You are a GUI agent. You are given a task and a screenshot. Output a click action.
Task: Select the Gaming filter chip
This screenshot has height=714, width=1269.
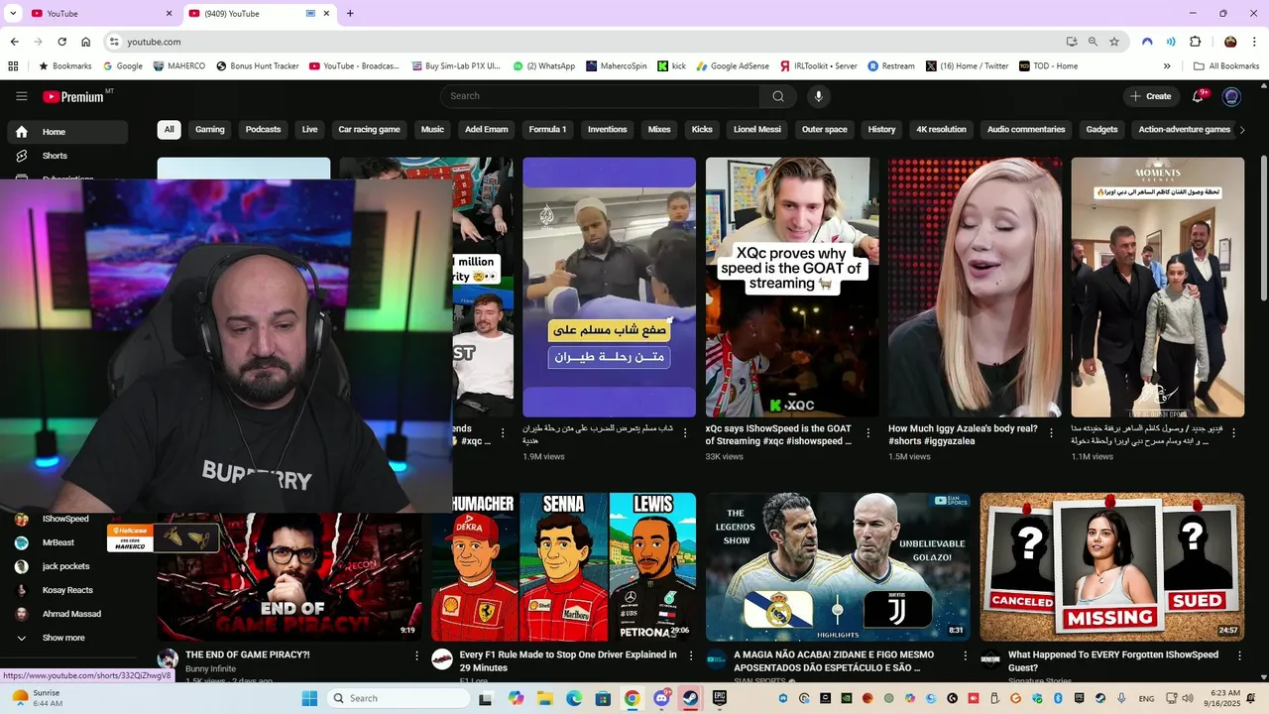click(x=210, y=129)
